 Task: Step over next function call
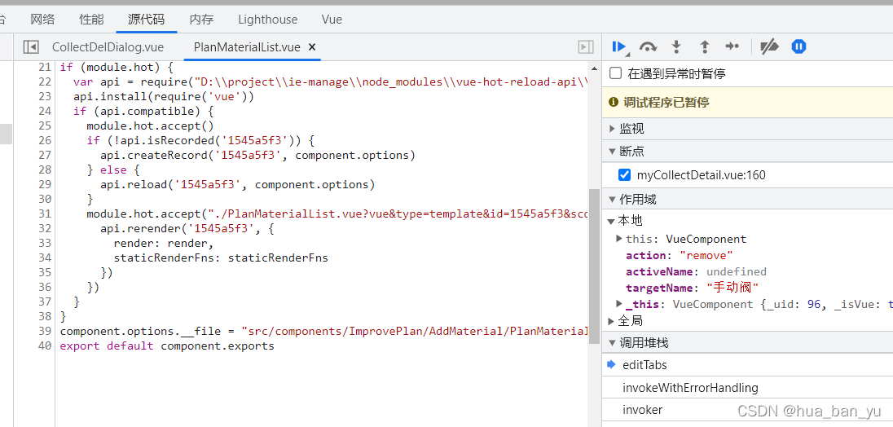(x=648, y=46)
